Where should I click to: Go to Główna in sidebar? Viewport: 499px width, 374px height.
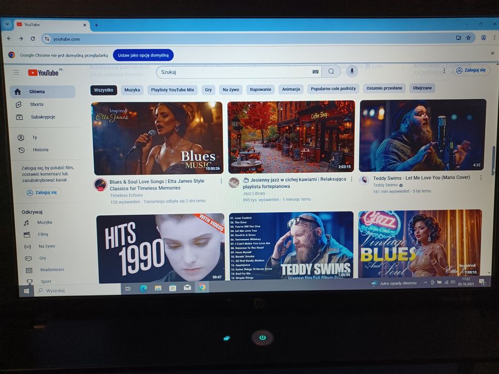pyautogui.click(x=43, y=91)
